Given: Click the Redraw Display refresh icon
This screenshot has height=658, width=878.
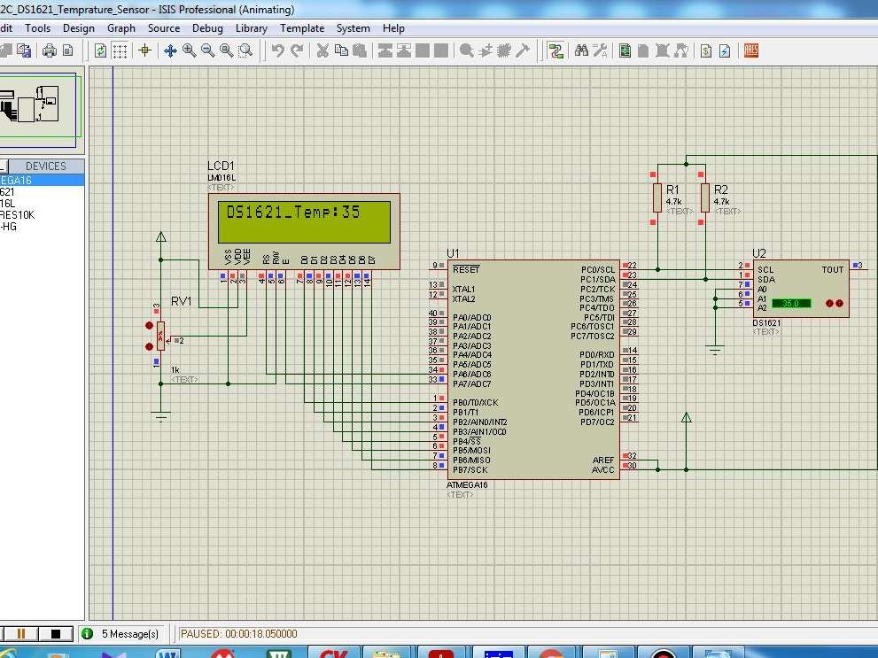Looking at the screenshot, I should (100, 50).
